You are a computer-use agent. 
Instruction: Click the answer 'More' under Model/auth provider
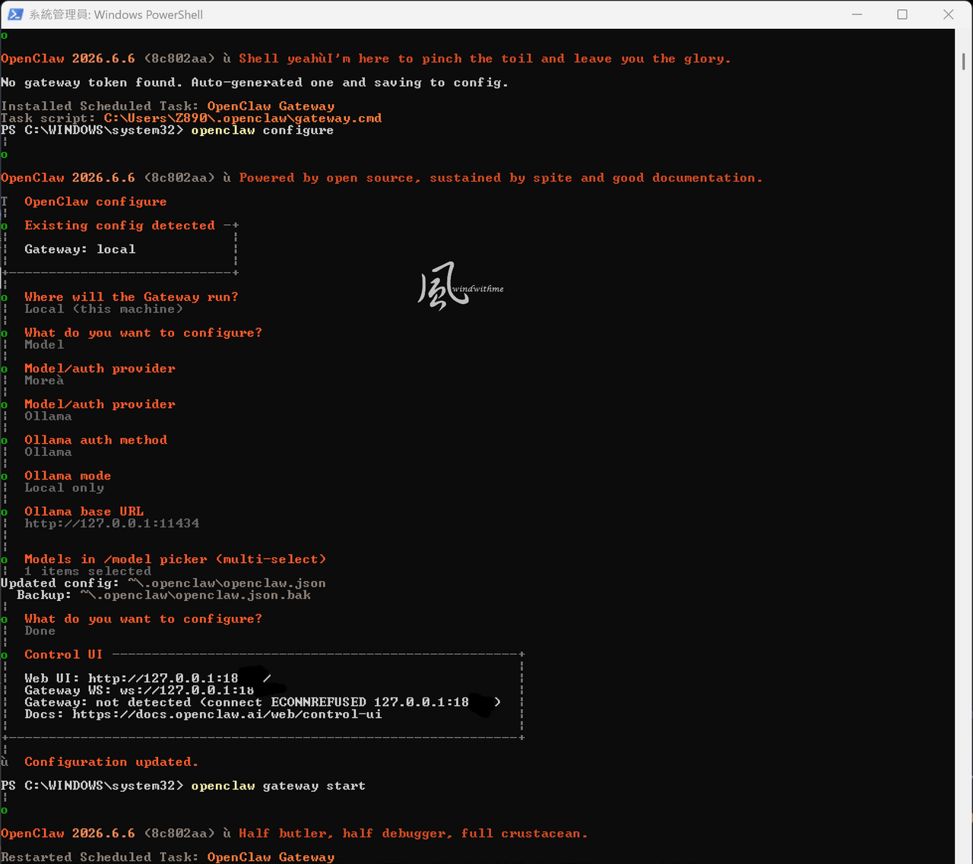tap(44, 380)
